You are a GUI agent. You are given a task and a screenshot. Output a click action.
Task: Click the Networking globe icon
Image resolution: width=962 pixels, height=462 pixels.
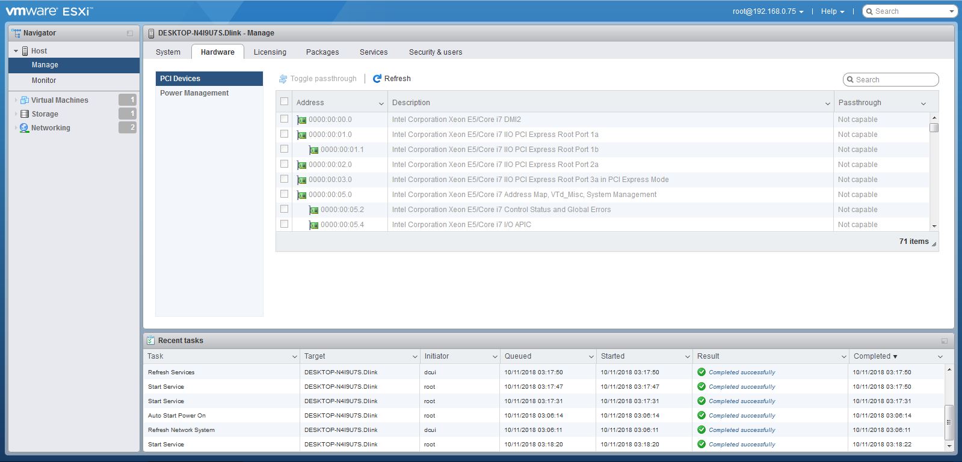25,128
